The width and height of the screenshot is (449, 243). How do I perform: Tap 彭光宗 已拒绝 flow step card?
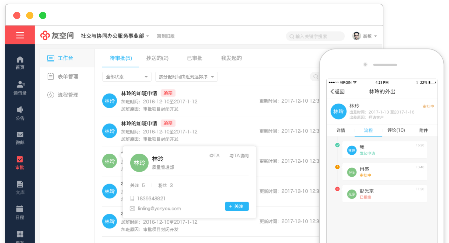tap(385, 194)
